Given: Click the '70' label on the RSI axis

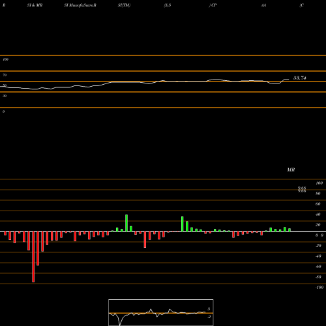Looking at the screenshot, I should [5, 75].
